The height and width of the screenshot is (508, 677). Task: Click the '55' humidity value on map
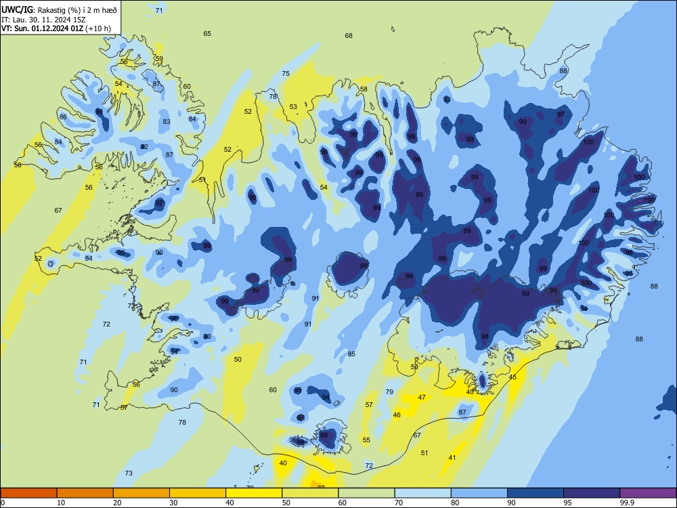click(x=366, y=440)
